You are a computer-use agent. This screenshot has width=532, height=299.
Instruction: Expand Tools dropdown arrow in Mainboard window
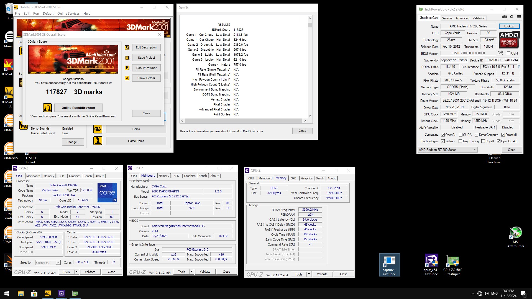(191, 272)
